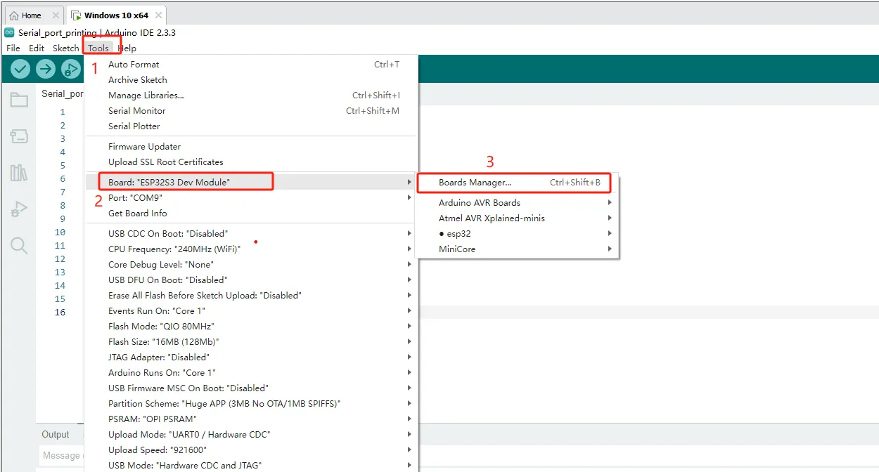879x472 pixels.
Task: Launch Serial Plotter from the Tools menu
Action: coord(251,126)
